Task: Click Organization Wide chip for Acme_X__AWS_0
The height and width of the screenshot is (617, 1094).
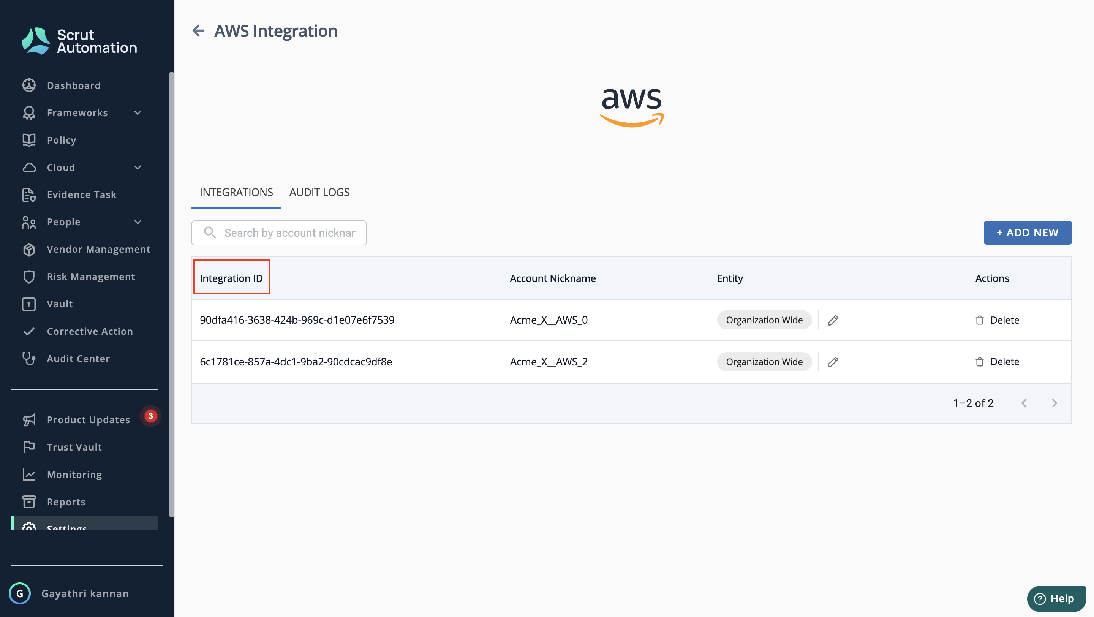Action: (x=764, y=320)
